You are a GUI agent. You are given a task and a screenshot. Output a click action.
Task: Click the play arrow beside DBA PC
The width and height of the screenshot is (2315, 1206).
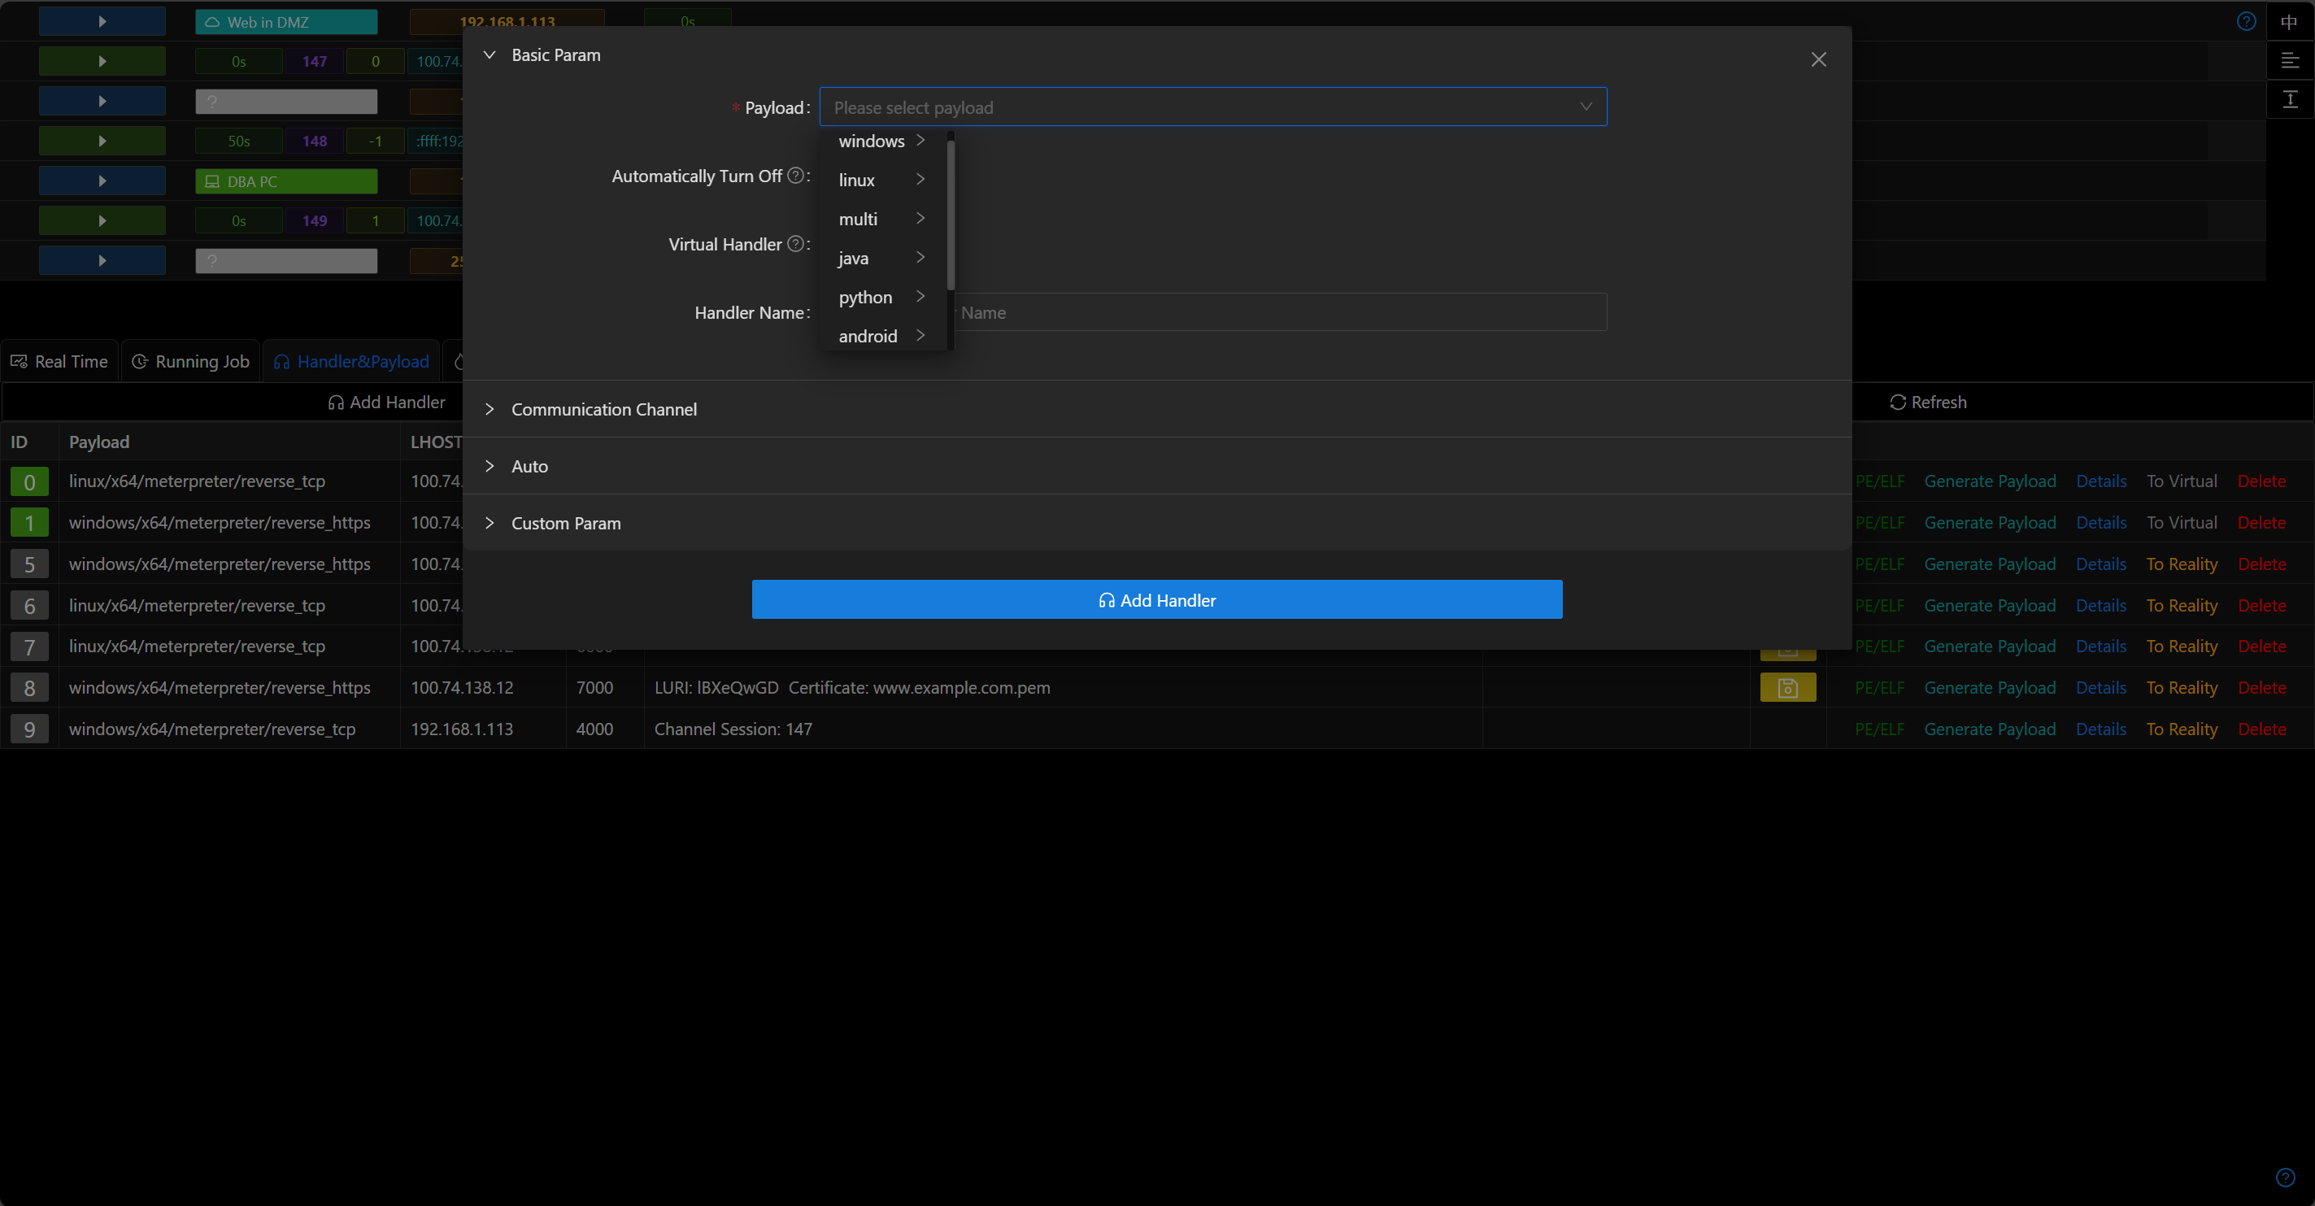pos(102,181)
